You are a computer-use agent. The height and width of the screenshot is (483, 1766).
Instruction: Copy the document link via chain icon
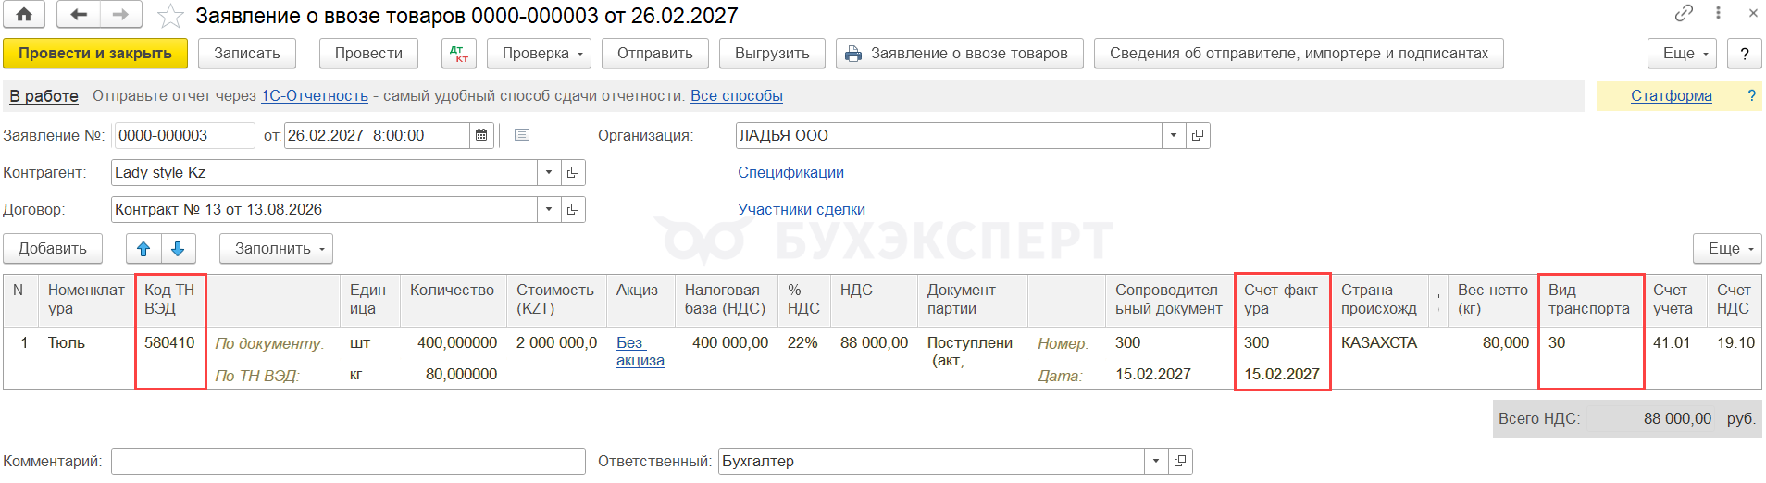point(1684,13)
